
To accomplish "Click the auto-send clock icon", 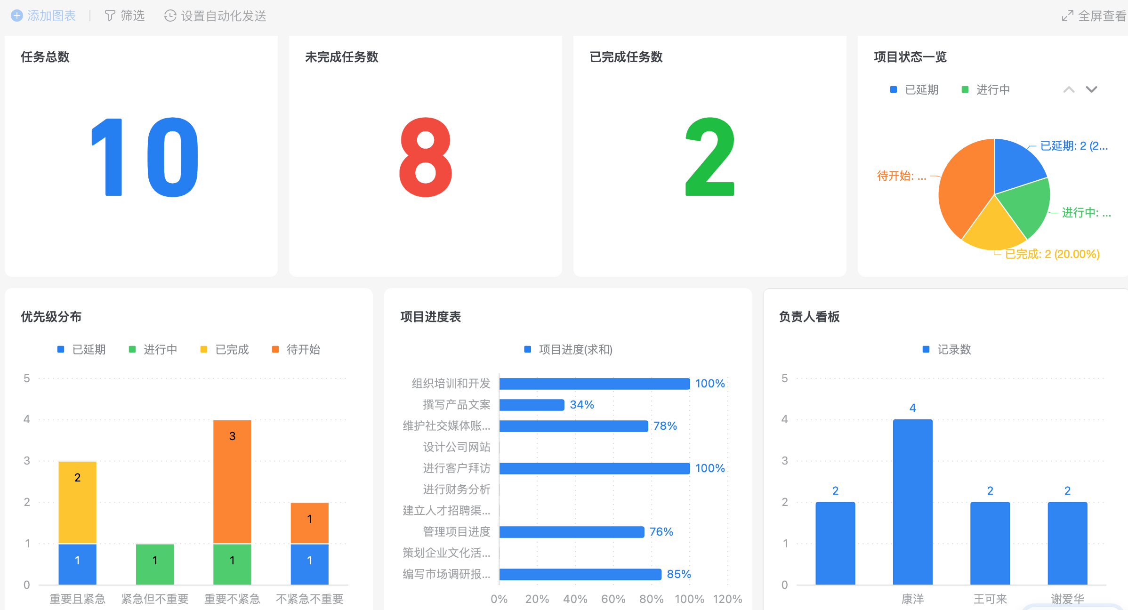I will pyautogui.click(x=170, y=16).
